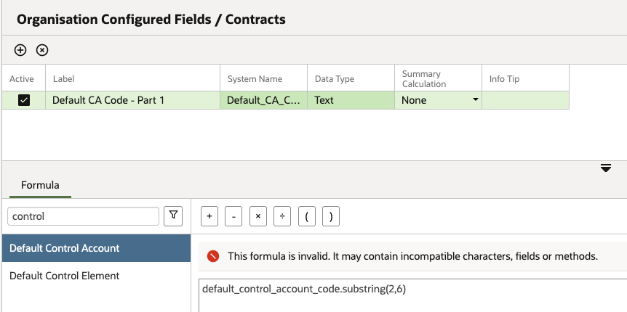
Task: Uncheck the Active checkbox for Default CA Code
Action: 24,100
